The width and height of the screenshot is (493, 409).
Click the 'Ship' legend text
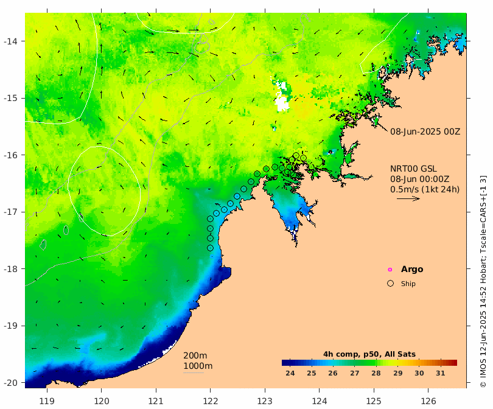tap(408, 284)
